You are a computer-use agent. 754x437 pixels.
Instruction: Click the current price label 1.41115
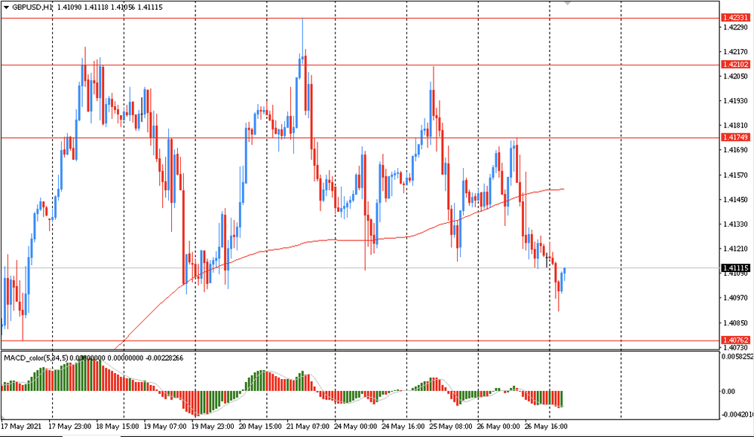click(x=735, y=267)
